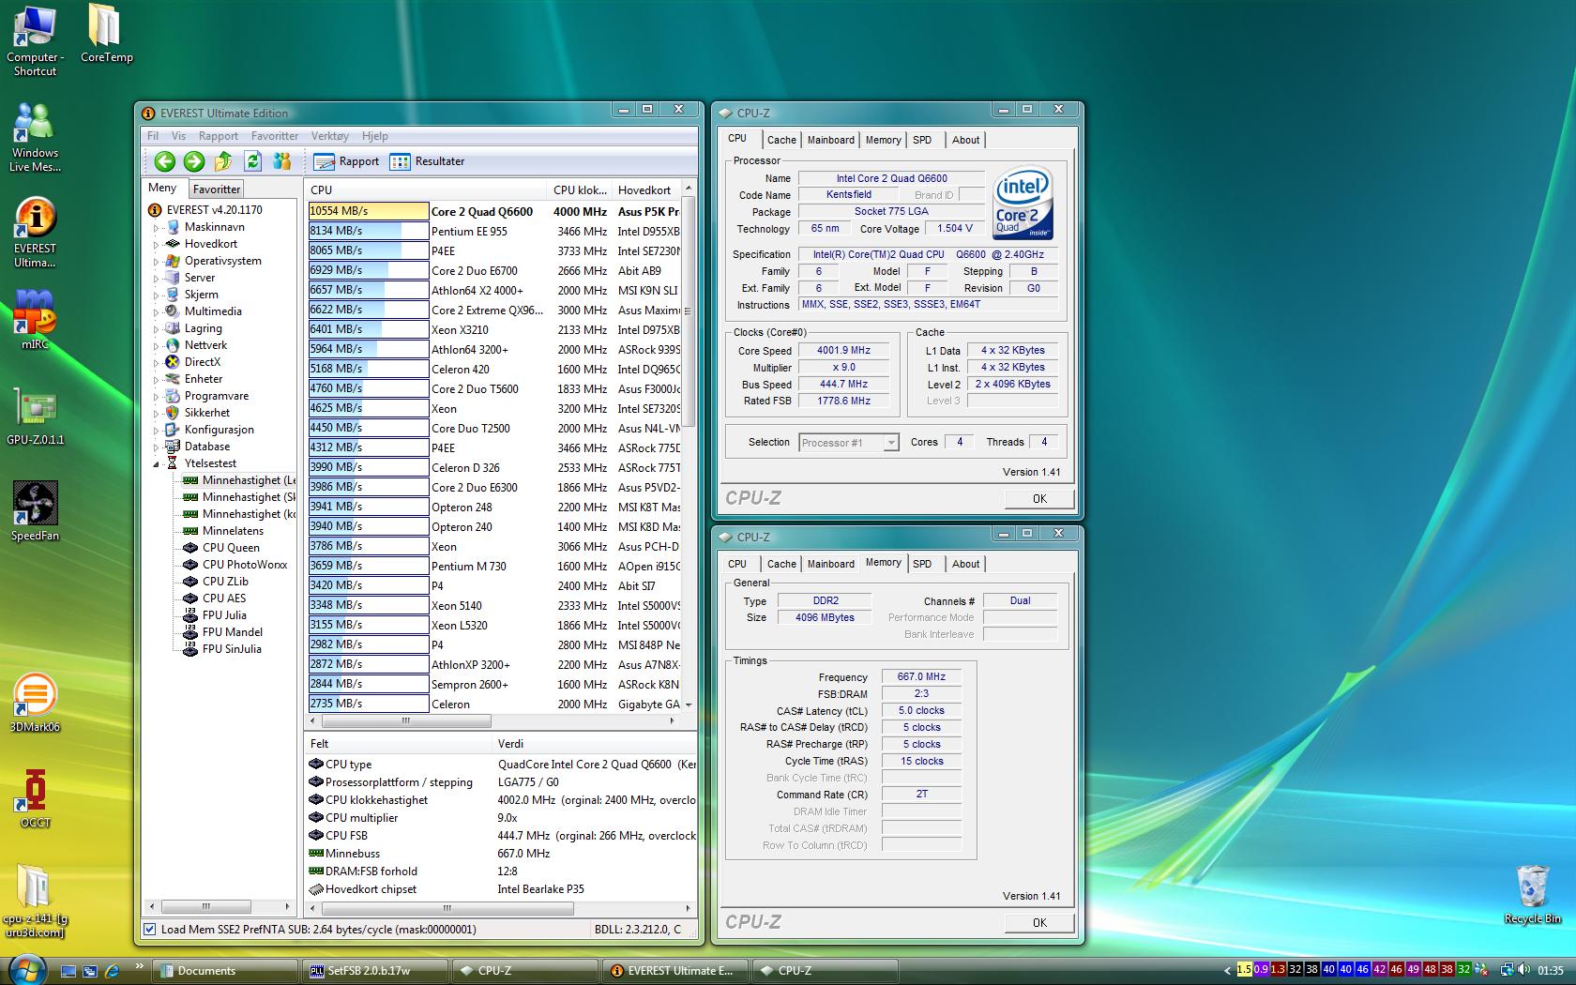Select FPU SinJulia benchmark item

232,649
